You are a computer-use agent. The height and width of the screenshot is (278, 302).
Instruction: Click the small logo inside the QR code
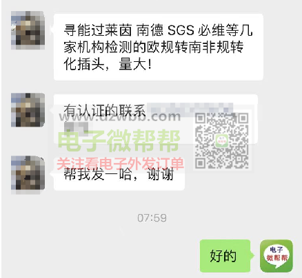pos(222,140)
